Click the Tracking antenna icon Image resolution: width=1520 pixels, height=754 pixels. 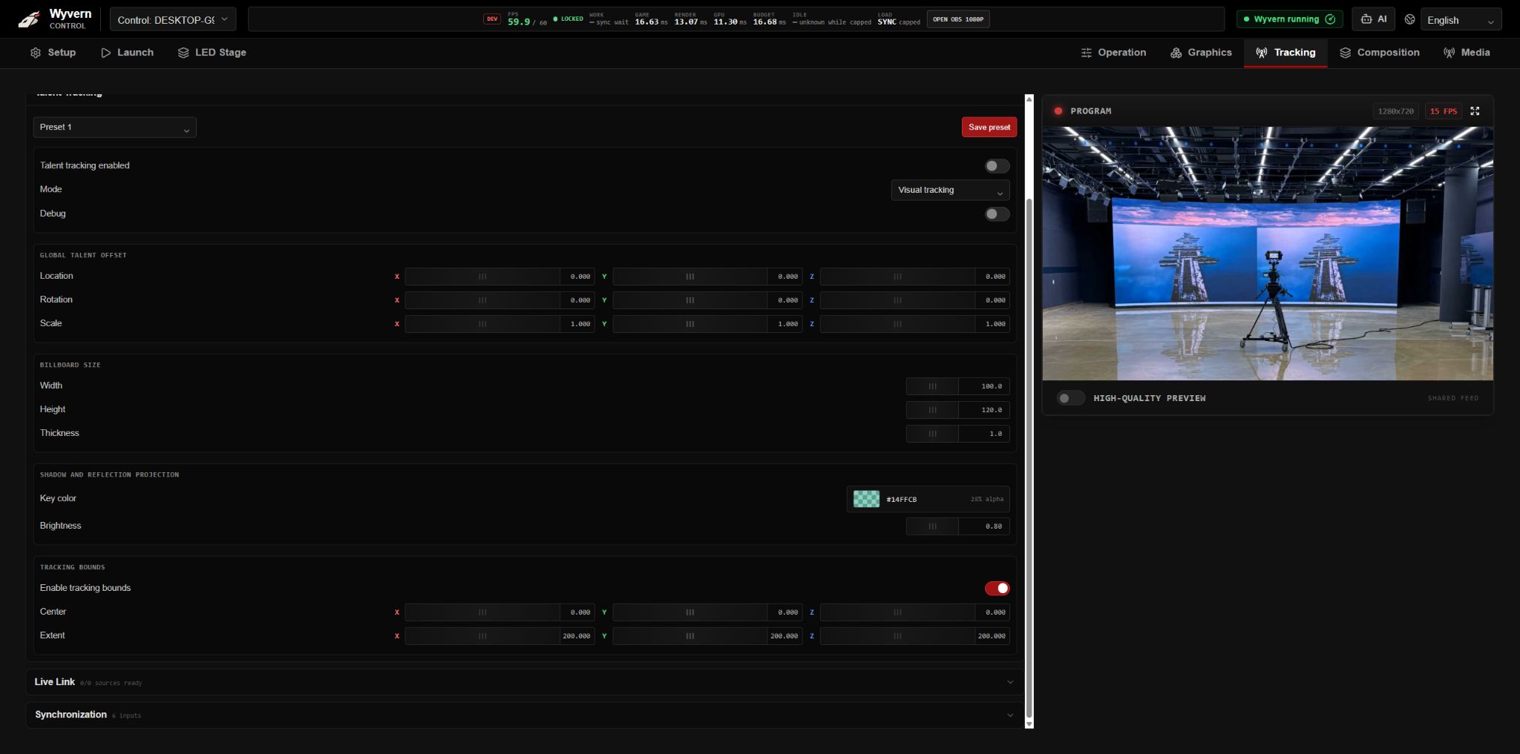[x=1262, y=53]
